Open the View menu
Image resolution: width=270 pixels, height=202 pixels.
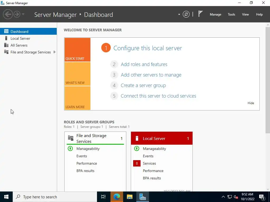pos(245,14)
